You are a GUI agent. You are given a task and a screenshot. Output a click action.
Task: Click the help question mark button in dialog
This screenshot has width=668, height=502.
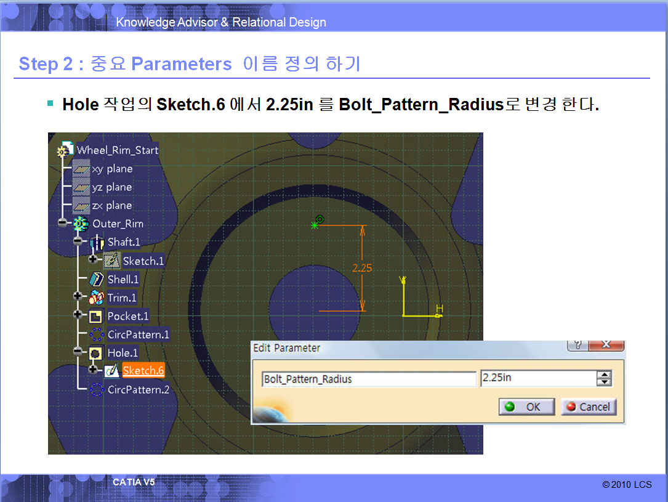pyautogui.click(x=577, y=346)
